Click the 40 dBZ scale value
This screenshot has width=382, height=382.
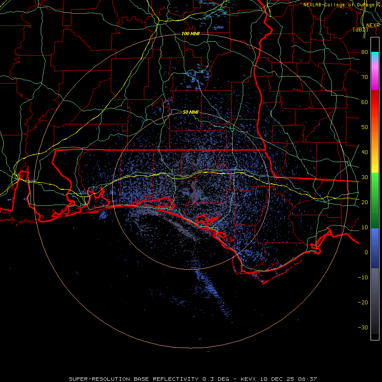(365, 152)
